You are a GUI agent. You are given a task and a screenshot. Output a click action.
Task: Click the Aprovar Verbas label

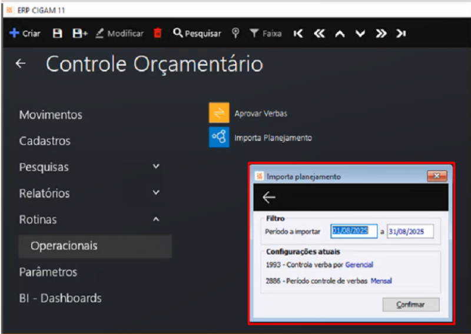tap(261, 113)
